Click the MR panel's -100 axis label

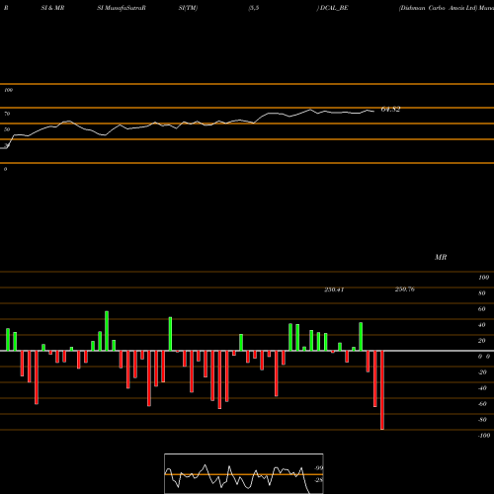pyautogui.click(x=484, y=436)
